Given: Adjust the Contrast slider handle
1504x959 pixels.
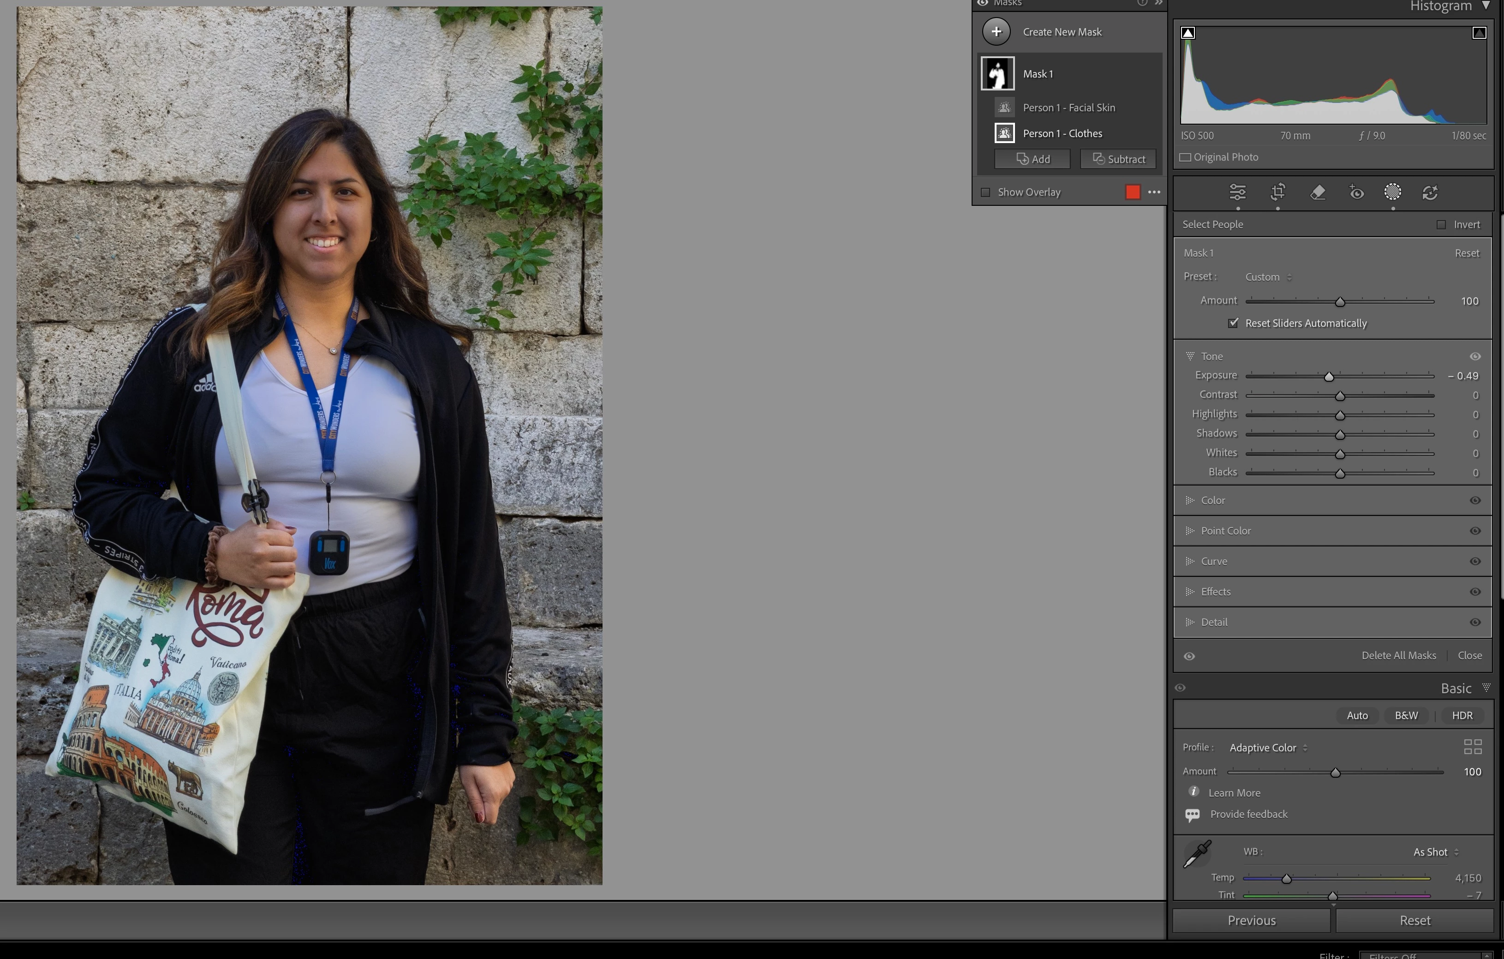Looking at the screenshot, I should [x=1339, y=396].
